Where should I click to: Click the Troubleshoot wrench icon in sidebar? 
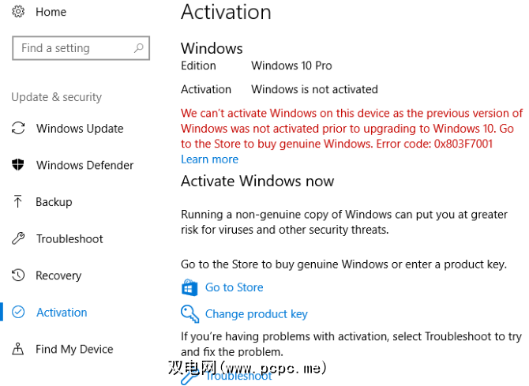coord(18,238)
